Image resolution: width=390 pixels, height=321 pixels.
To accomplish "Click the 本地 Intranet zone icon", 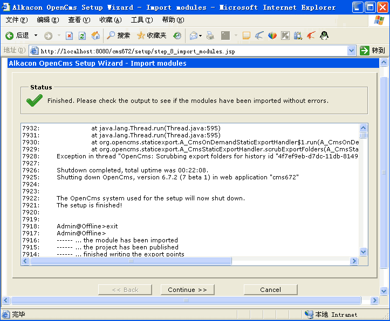I will [x=309, y=315].
